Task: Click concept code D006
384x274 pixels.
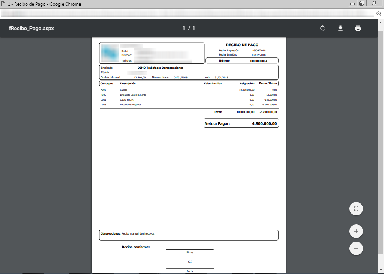Action: pyautogui.click(x=103, y=105)
